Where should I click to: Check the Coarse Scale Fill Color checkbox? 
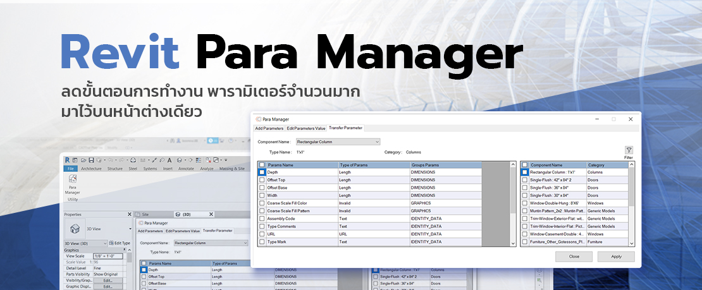point(262,203)
